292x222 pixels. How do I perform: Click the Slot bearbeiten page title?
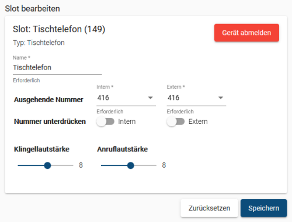coord(32,9)
